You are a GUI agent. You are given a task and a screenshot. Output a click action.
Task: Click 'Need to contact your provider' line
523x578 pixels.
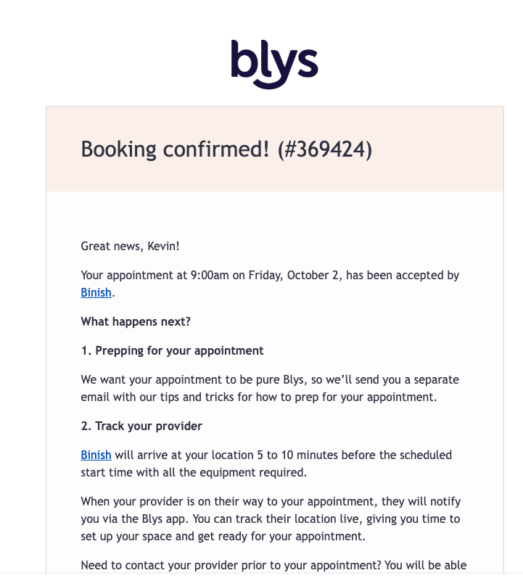click(273, 566)
